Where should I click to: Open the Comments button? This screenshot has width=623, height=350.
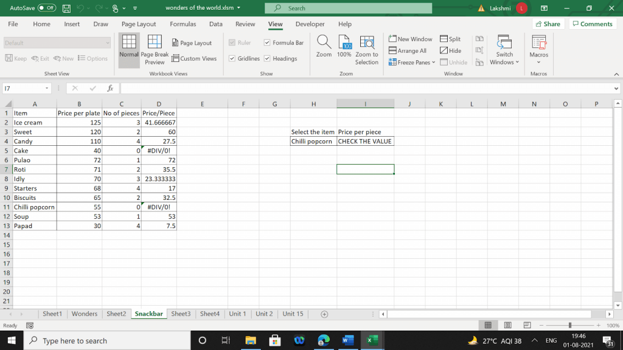(x=592, y=24)
